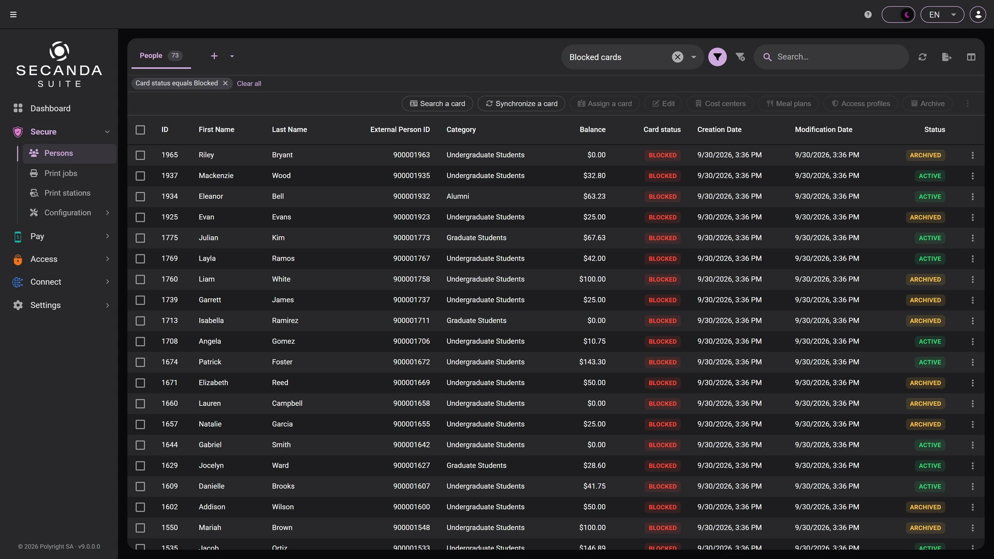Click the Search a card button
Screen dimensions: 994x559
point(437,104)
